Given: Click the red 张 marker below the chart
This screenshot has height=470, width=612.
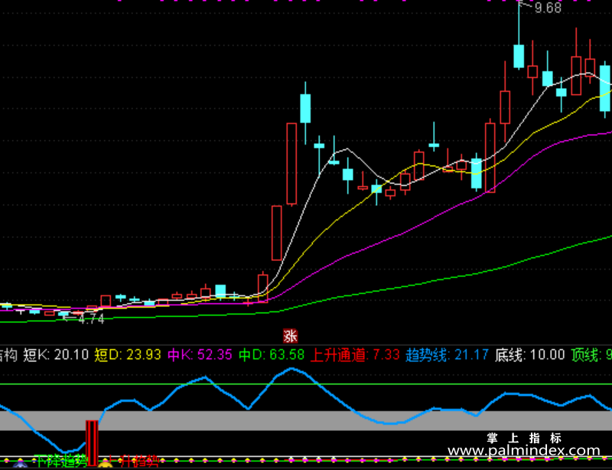Looking at the screenshot, I should tap(290, 336).
